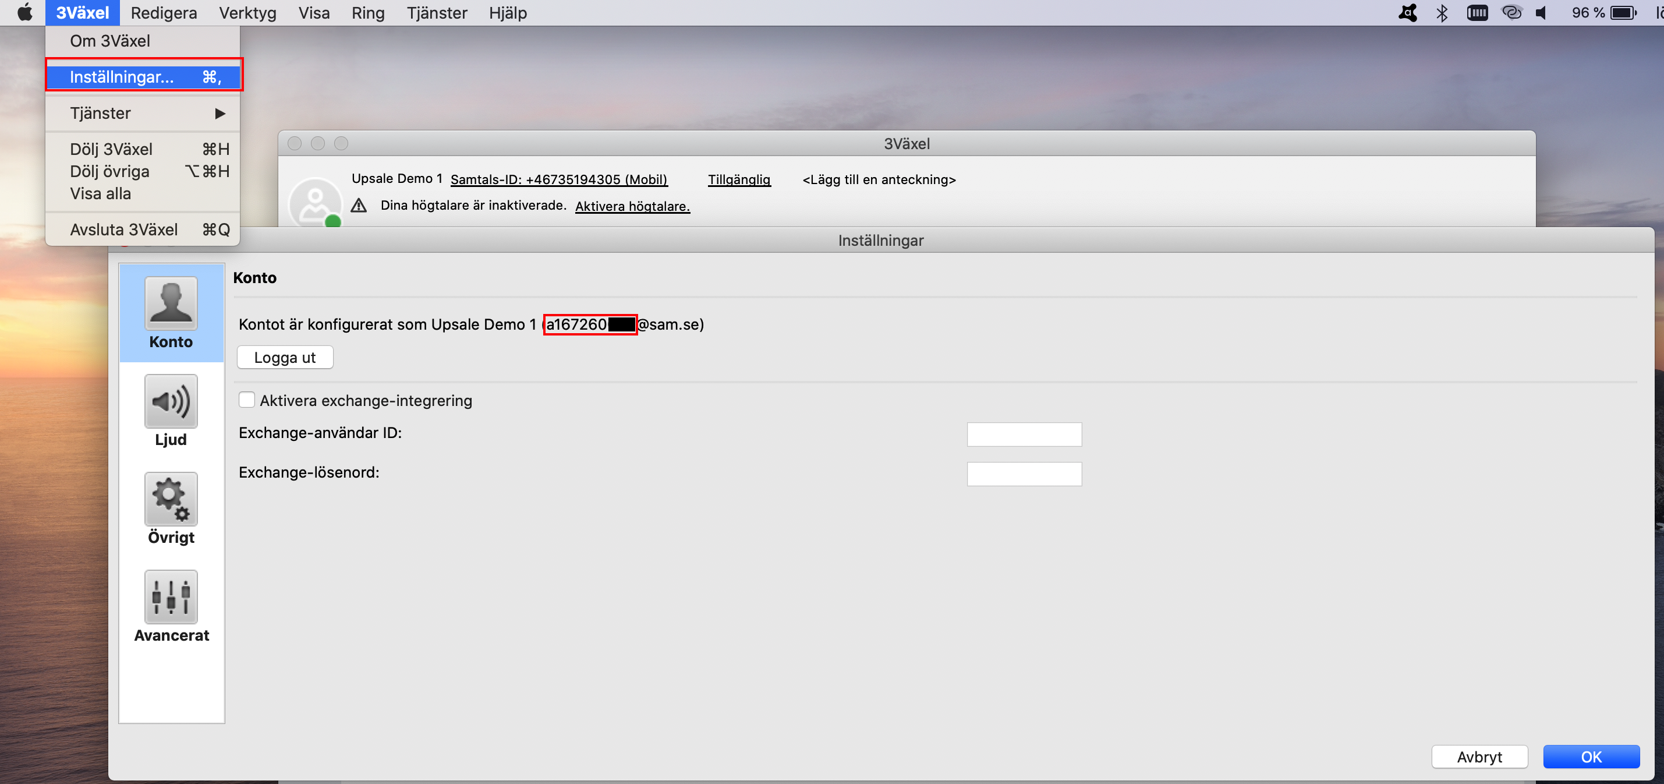1664x784 pixels.
Task: Click the Creative Cloud icon in menu bar
Action: pos(1511,12)
